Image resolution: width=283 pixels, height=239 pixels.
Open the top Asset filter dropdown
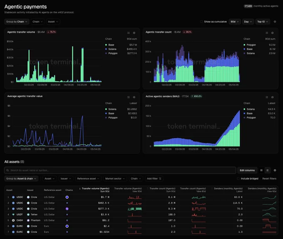[x=53, y=22]
